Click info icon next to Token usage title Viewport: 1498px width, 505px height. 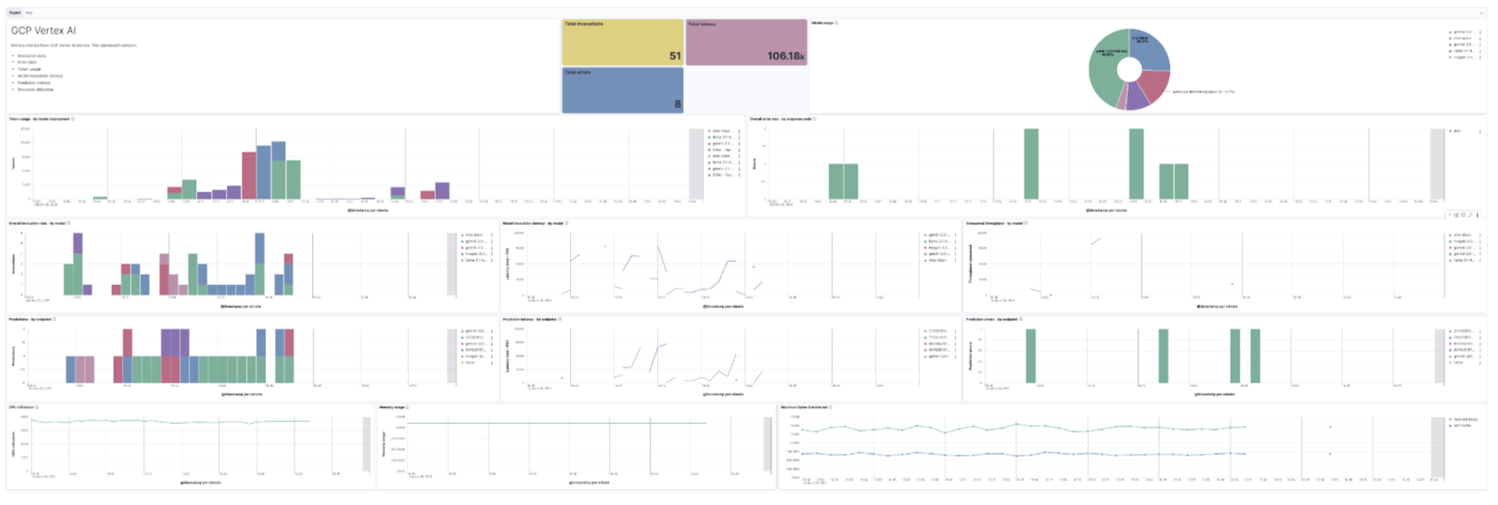click(73, 119)
